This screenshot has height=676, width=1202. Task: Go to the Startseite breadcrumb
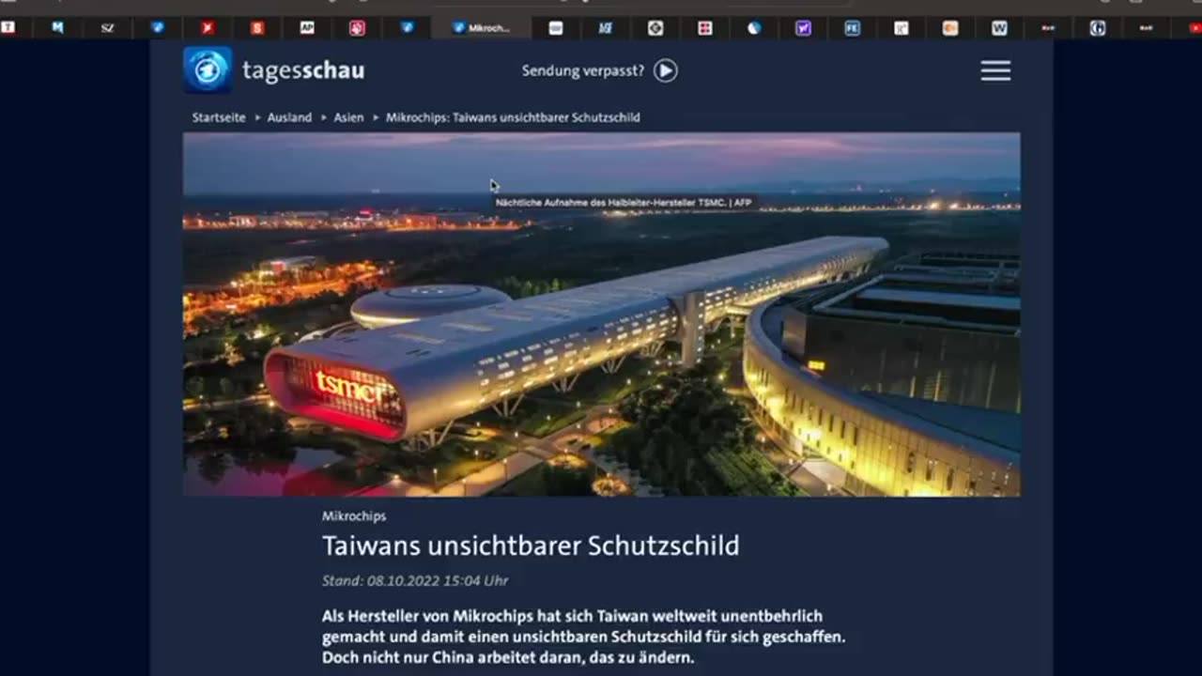(x=219, y=117)
